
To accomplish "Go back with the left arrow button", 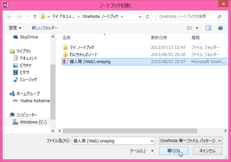I will 9,17.
